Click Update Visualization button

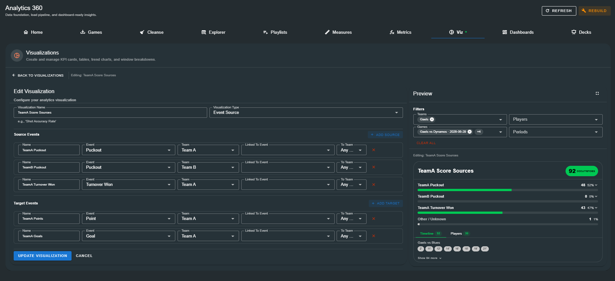[43, 256]
